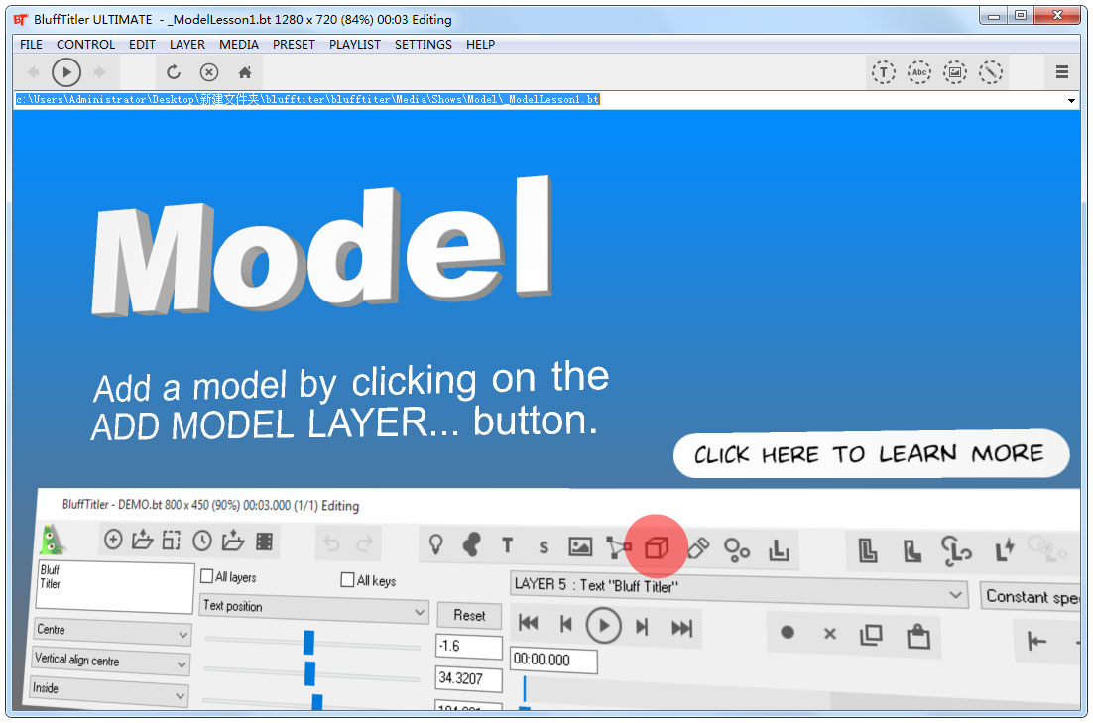
Task: Click the reload show icon
Action: click(174, 72)
